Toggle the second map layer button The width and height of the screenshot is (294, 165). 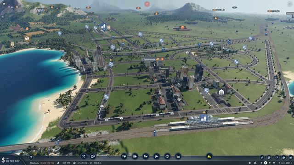[x=269, y=158]
